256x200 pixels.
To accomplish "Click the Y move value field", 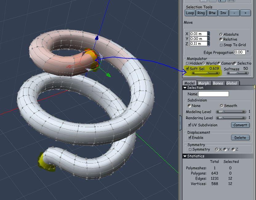I will 198,39.
